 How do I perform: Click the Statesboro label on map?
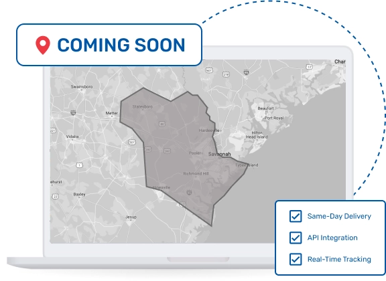(143, 106)
